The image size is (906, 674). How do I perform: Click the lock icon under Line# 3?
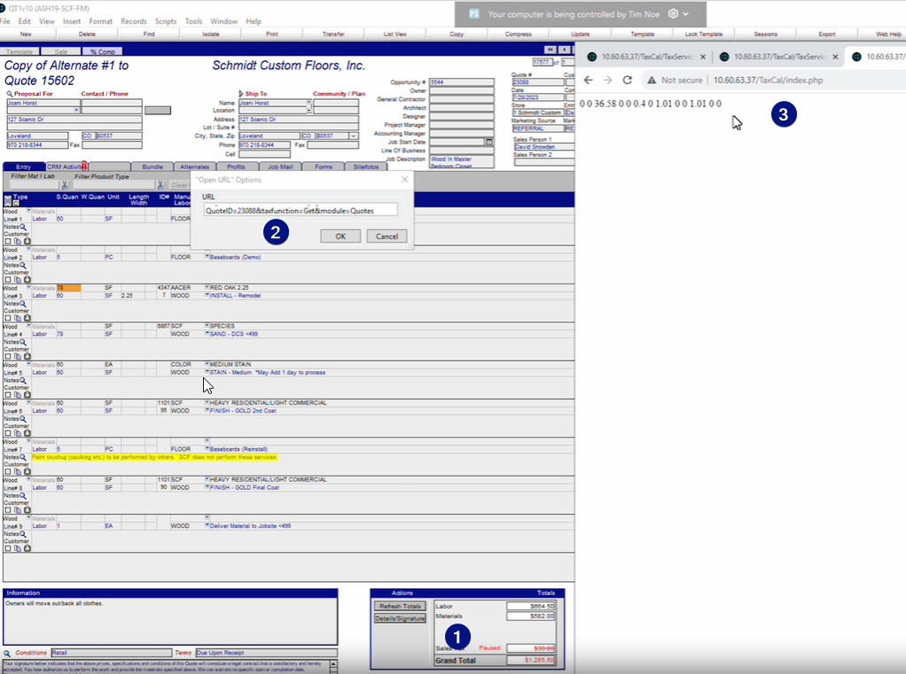tap(27, 318)
